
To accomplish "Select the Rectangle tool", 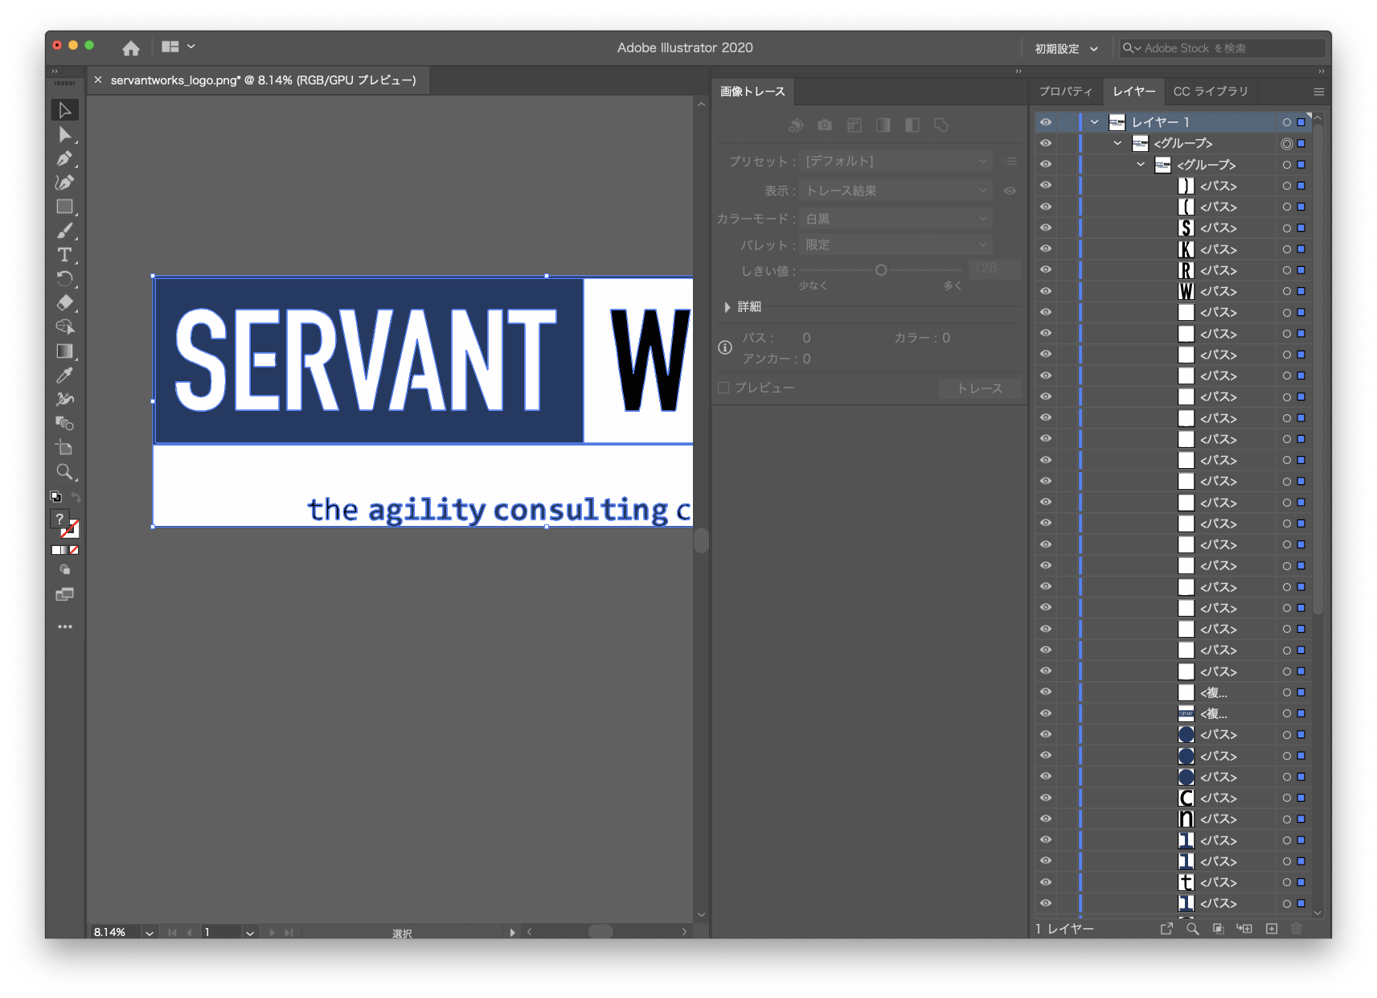I will click(65, 207).
